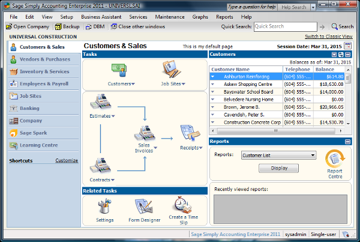Click the Customer Name column header

(246, 70)
